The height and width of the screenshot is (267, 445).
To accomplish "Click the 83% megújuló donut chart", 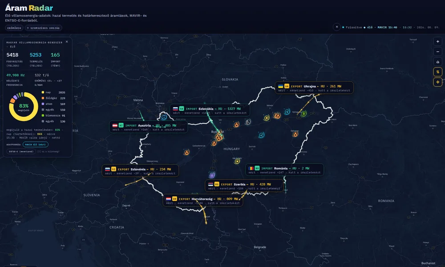I will click(24, 107).
